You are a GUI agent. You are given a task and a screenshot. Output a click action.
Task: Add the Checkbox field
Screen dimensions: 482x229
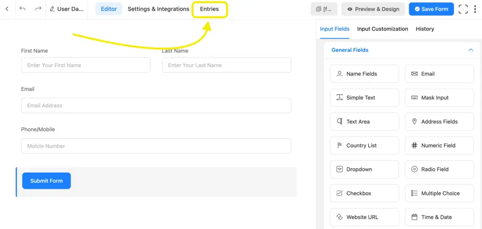(364, 193)
